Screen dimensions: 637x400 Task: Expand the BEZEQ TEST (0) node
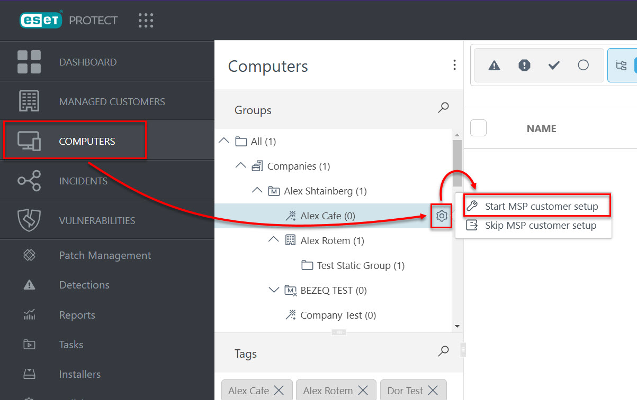pyautogui.click(x=274, y=290)
